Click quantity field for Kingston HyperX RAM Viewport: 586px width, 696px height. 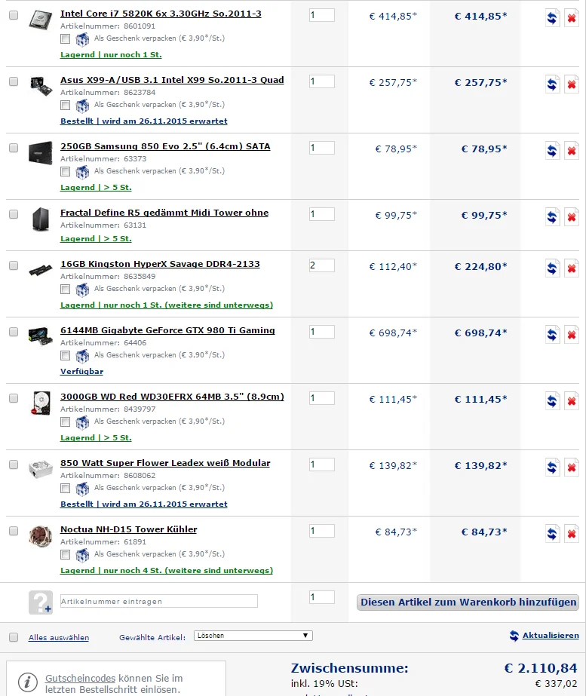(x=322, y=265)
